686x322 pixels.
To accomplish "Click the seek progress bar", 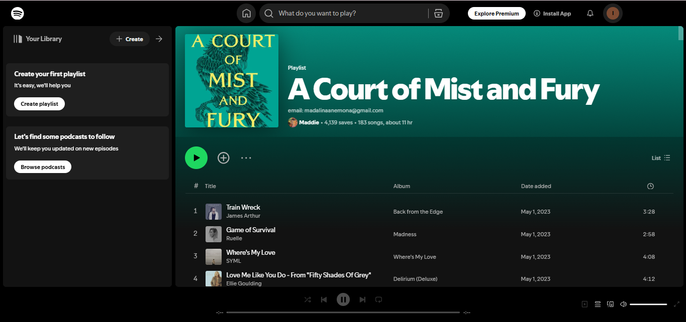I will 343,312.
